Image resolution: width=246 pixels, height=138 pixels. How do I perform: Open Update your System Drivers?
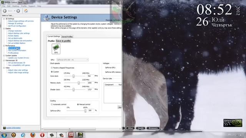click(18, 58)
